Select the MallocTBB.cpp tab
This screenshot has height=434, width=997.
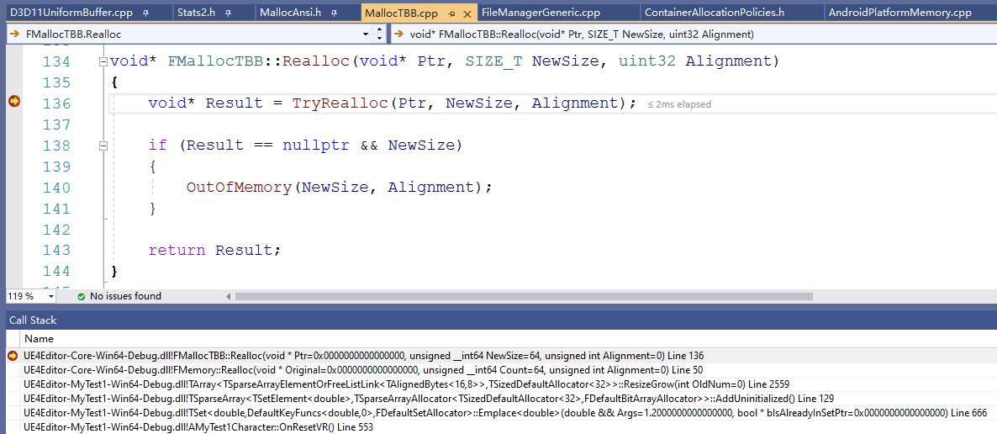click(402, 13)
